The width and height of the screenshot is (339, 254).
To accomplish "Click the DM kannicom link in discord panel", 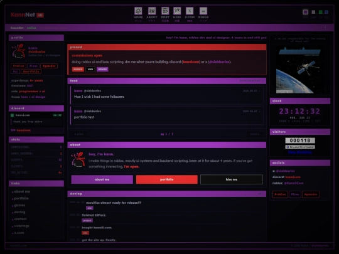I will tap(24, 130).
